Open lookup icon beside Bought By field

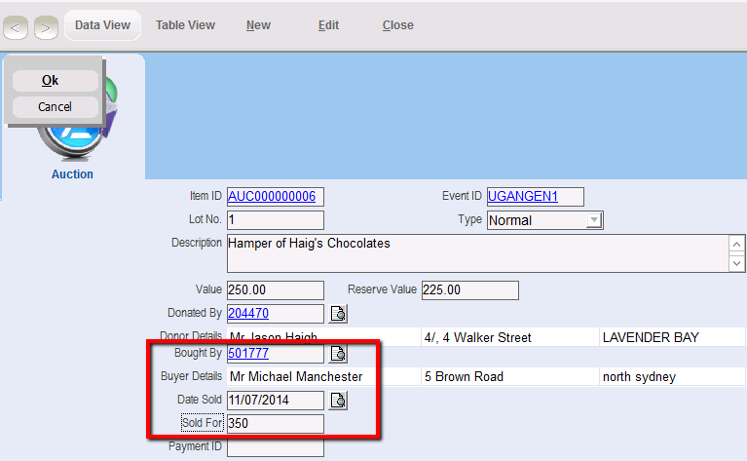point(338,353)
